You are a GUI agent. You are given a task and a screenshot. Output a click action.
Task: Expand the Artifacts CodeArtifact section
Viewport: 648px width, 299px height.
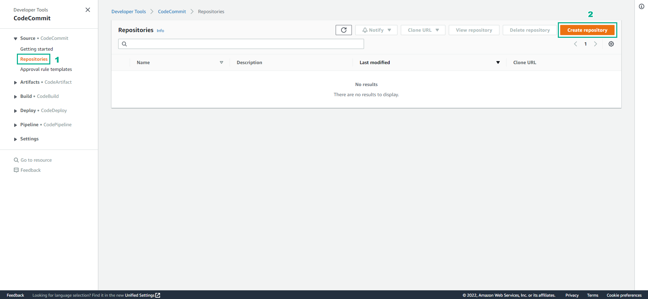coord(16,82)
